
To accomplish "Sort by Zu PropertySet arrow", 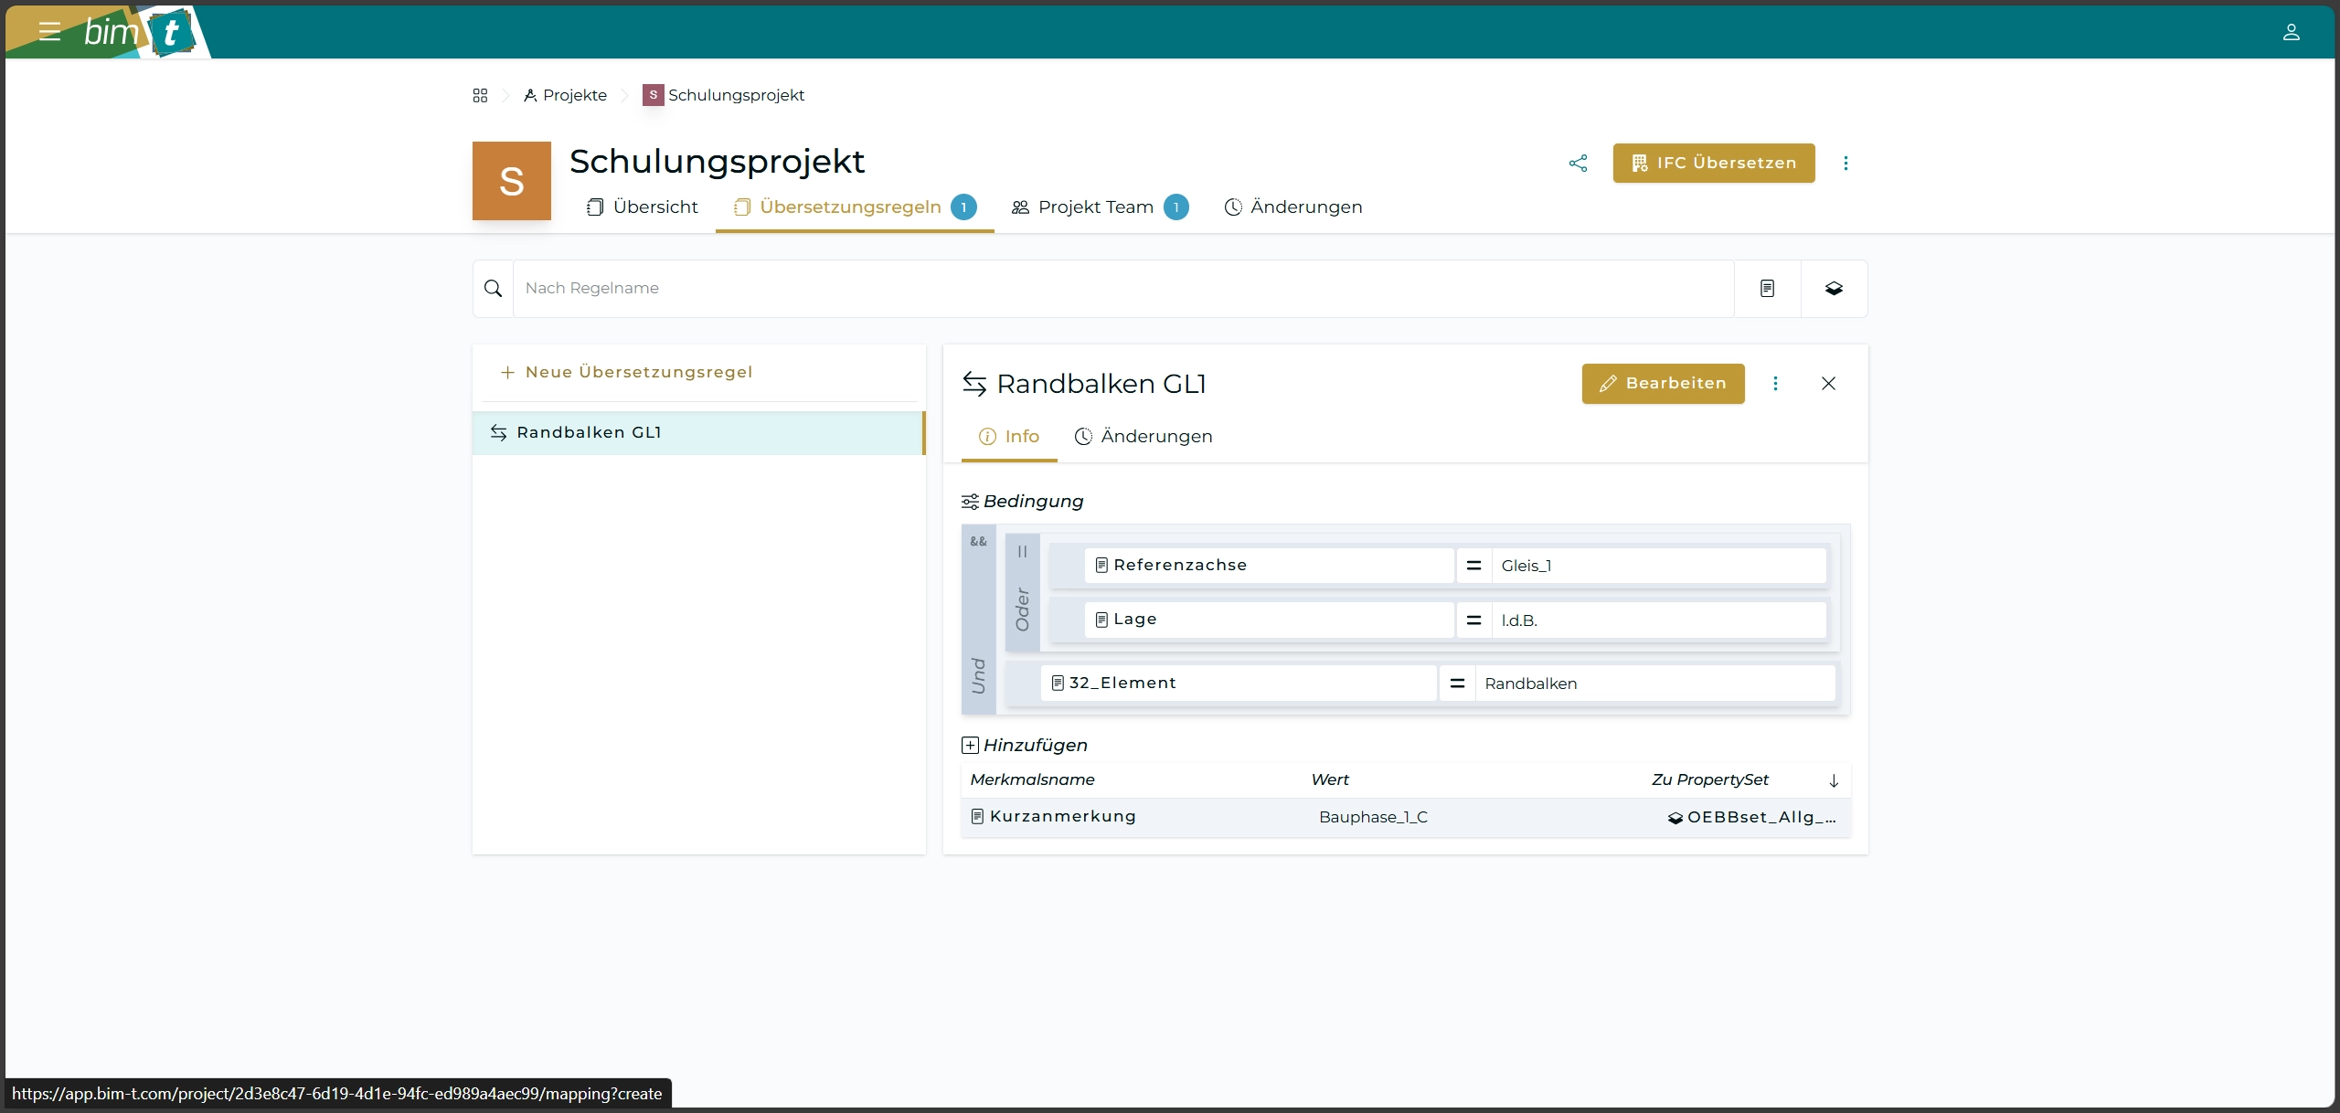I will [1834, 780].
